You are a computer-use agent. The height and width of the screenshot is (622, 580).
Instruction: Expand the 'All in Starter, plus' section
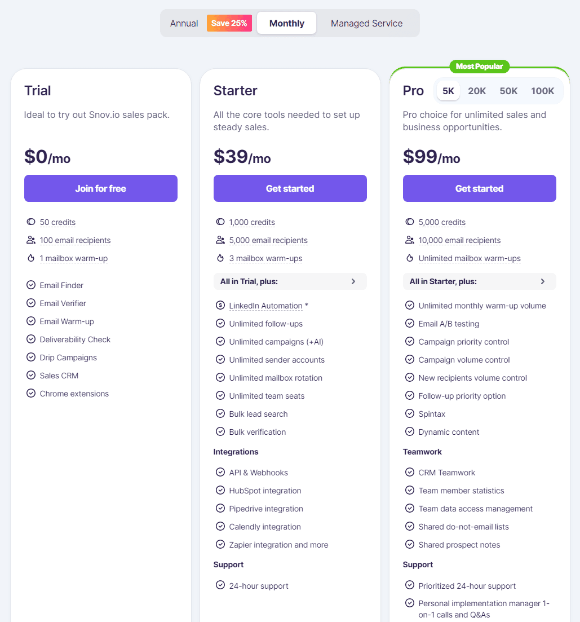point(479,281)
